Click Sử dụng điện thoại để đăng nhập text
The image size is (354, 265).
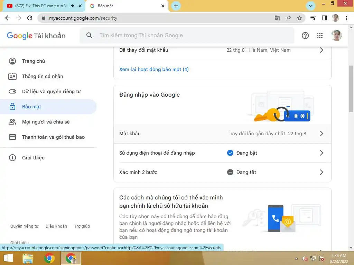(x=157, y=153)
